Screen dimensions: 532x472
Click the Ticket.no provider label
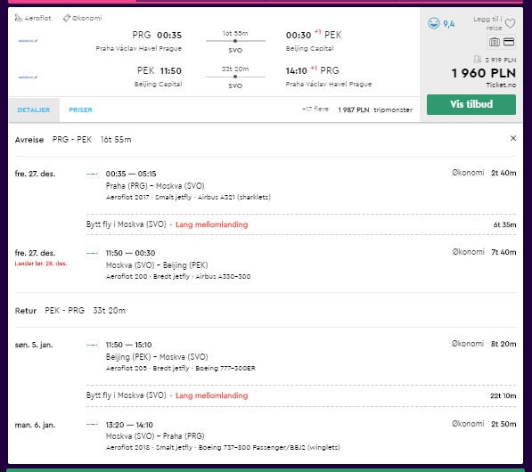point(501,85)
